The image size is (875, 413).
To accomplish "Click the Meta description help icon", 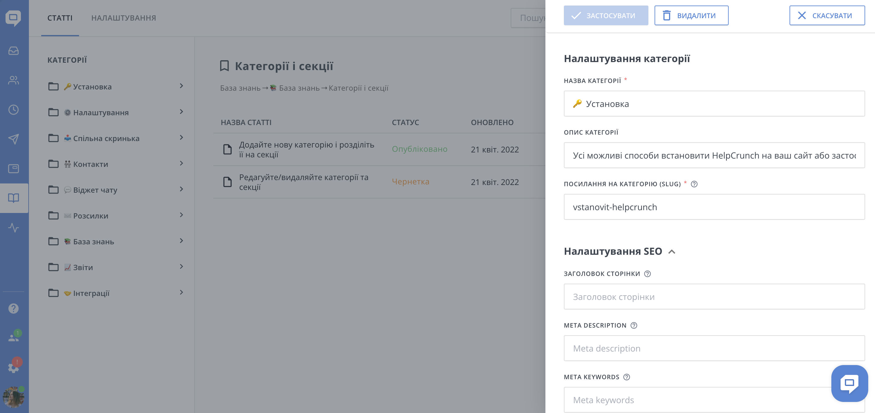I will coord(634,325).
